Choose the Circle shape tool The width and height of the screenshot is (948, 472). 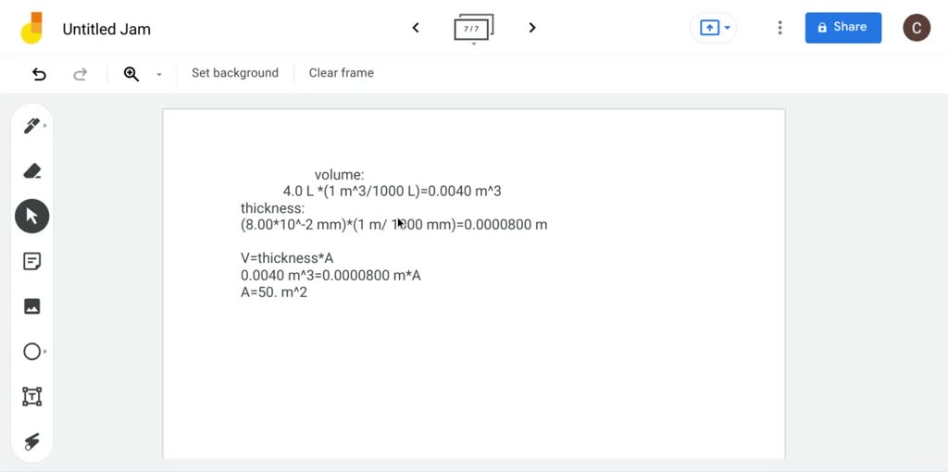click(x=31, y=352)
